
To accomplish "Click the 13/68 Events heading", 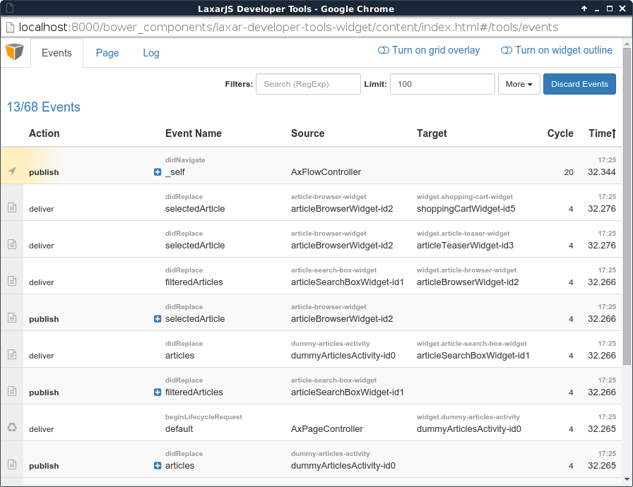I will coord(44,107).
